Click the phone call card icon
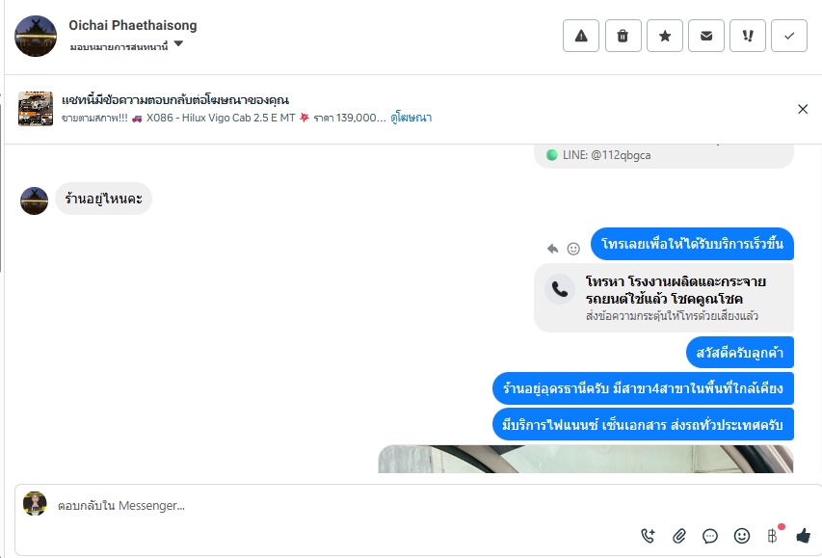Image resolution: width=822 pixels, height=558 pixels. 560,289
